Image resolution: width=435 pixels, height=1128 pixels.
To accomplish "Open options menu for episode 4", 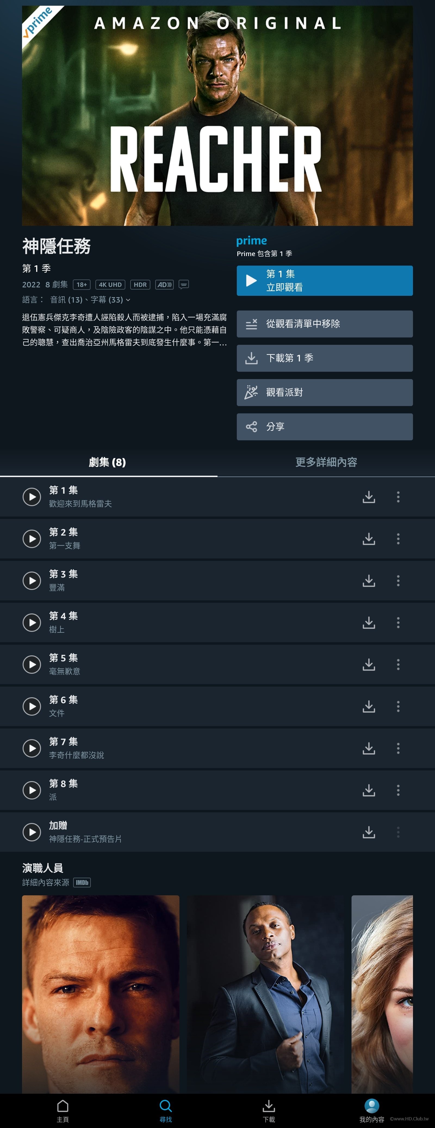I will tap(398, 622).
